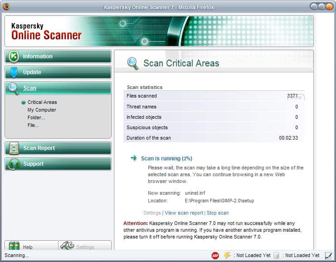Click the green book Help icon
Screen dimensions: 336x262
click(14, 246)
